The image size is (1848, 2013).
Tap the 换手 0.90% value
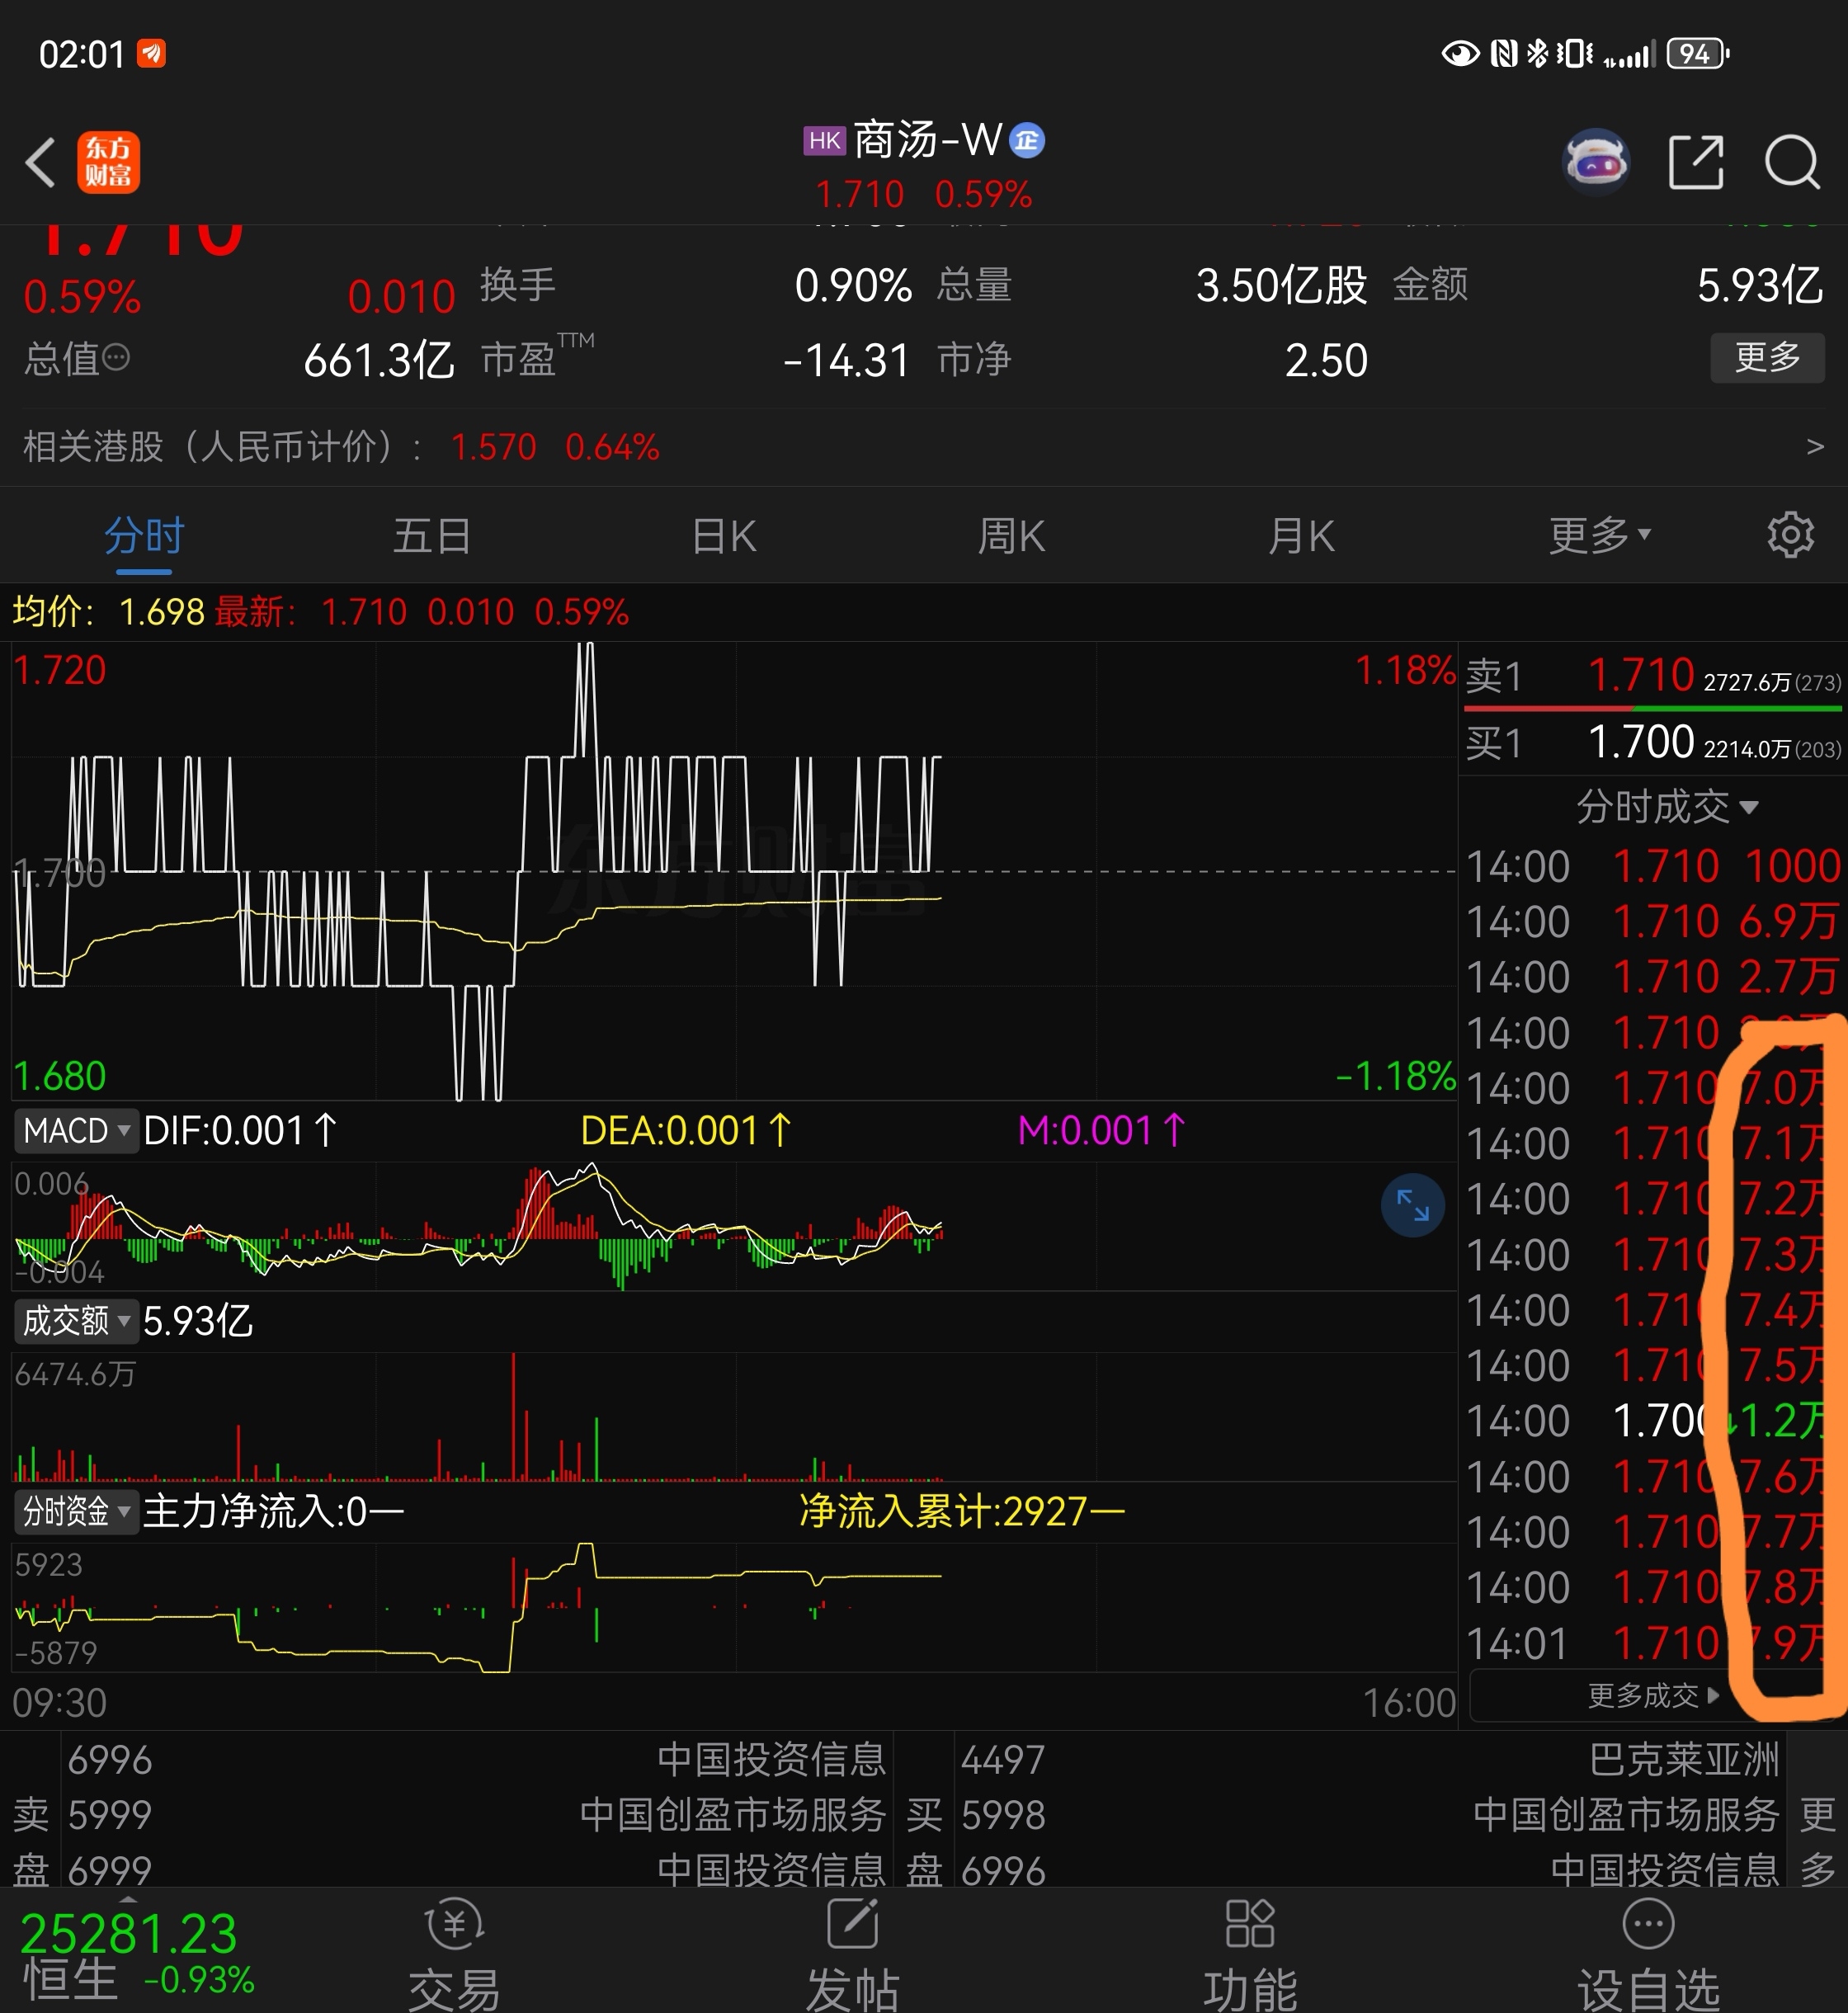[853, 285]
